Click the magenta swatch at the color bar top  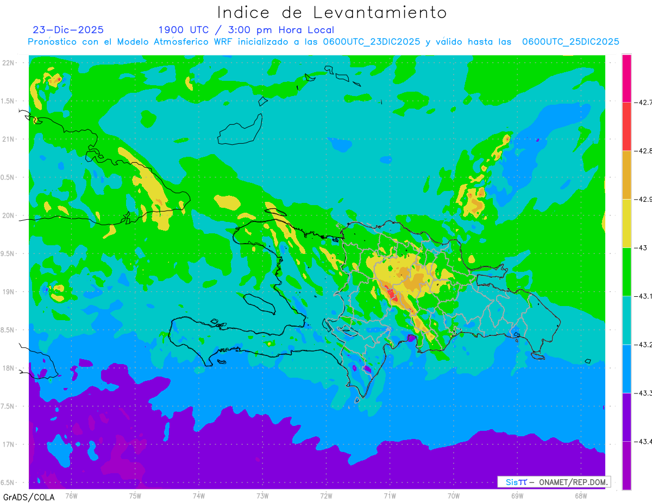click(626, 78)
